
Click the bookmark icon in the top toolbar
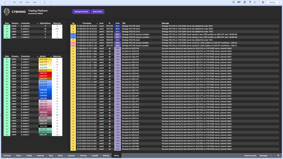(245, 2)
